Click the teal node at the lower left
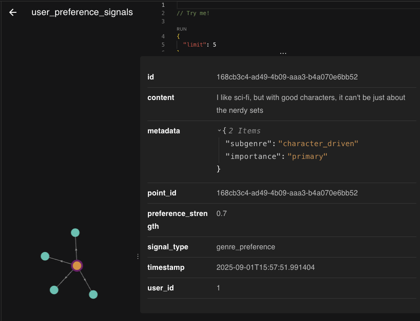 tap(54, 290)
